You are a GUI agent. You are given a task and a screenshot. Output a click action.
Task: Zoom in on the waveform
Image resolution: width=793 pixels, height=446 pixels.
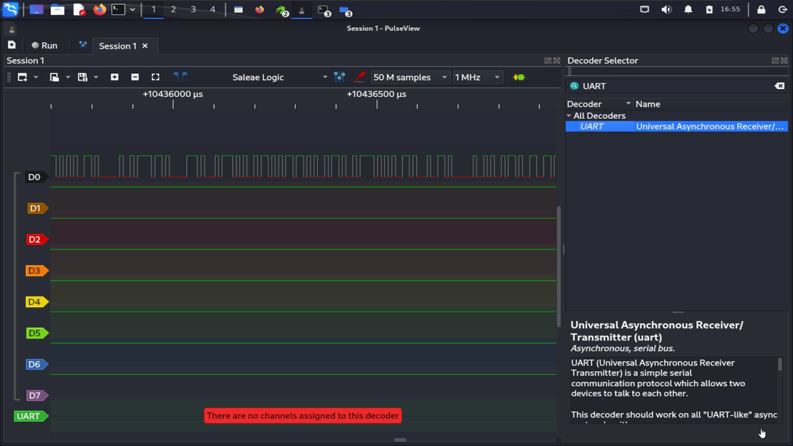[x=114, y=77]
